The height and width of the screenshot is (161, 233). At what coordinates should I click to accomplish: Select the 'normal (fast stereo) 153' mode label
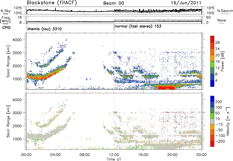(138, 26)
